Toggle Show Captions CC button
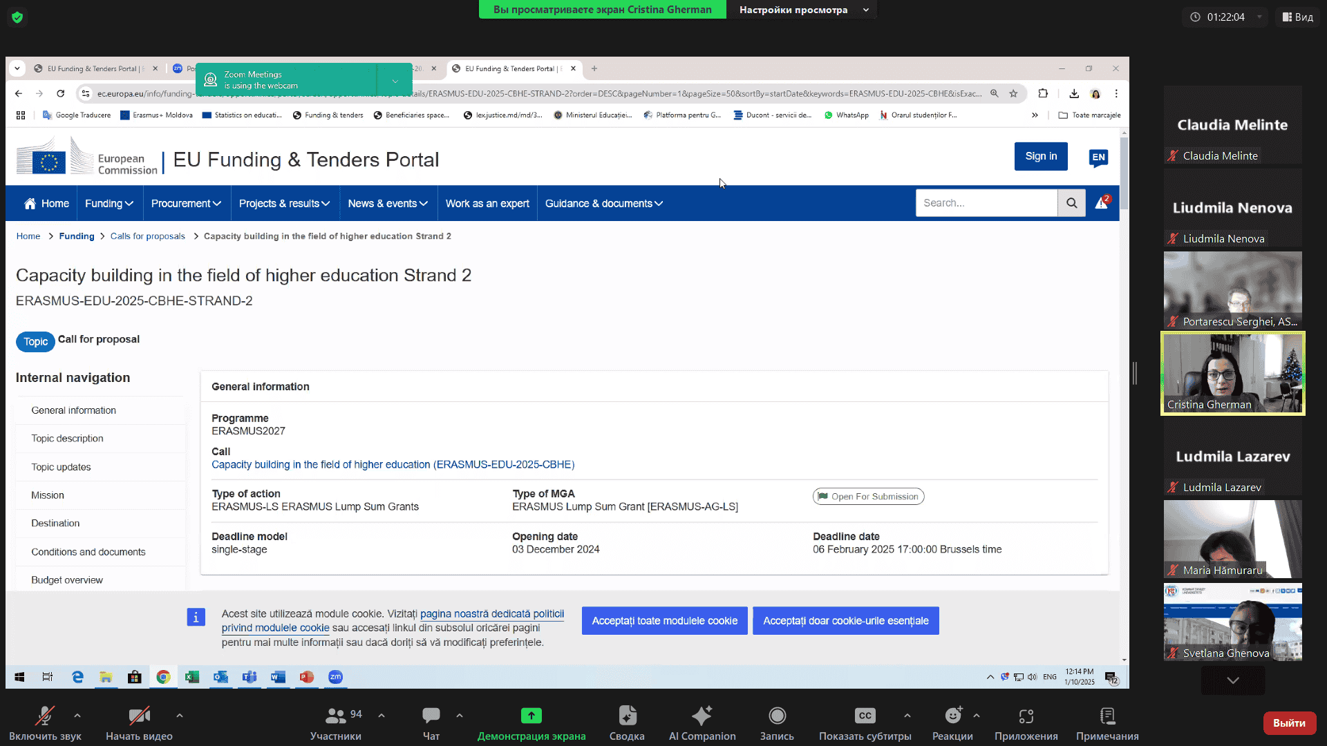 pos(865,716)
